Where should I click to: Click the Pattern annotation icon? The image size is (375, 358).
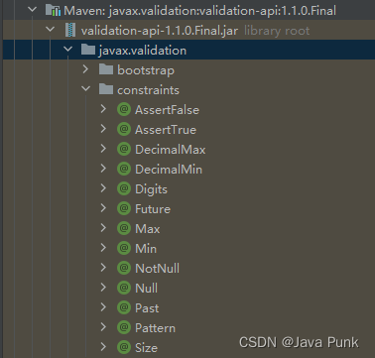(x=124, y=327)
